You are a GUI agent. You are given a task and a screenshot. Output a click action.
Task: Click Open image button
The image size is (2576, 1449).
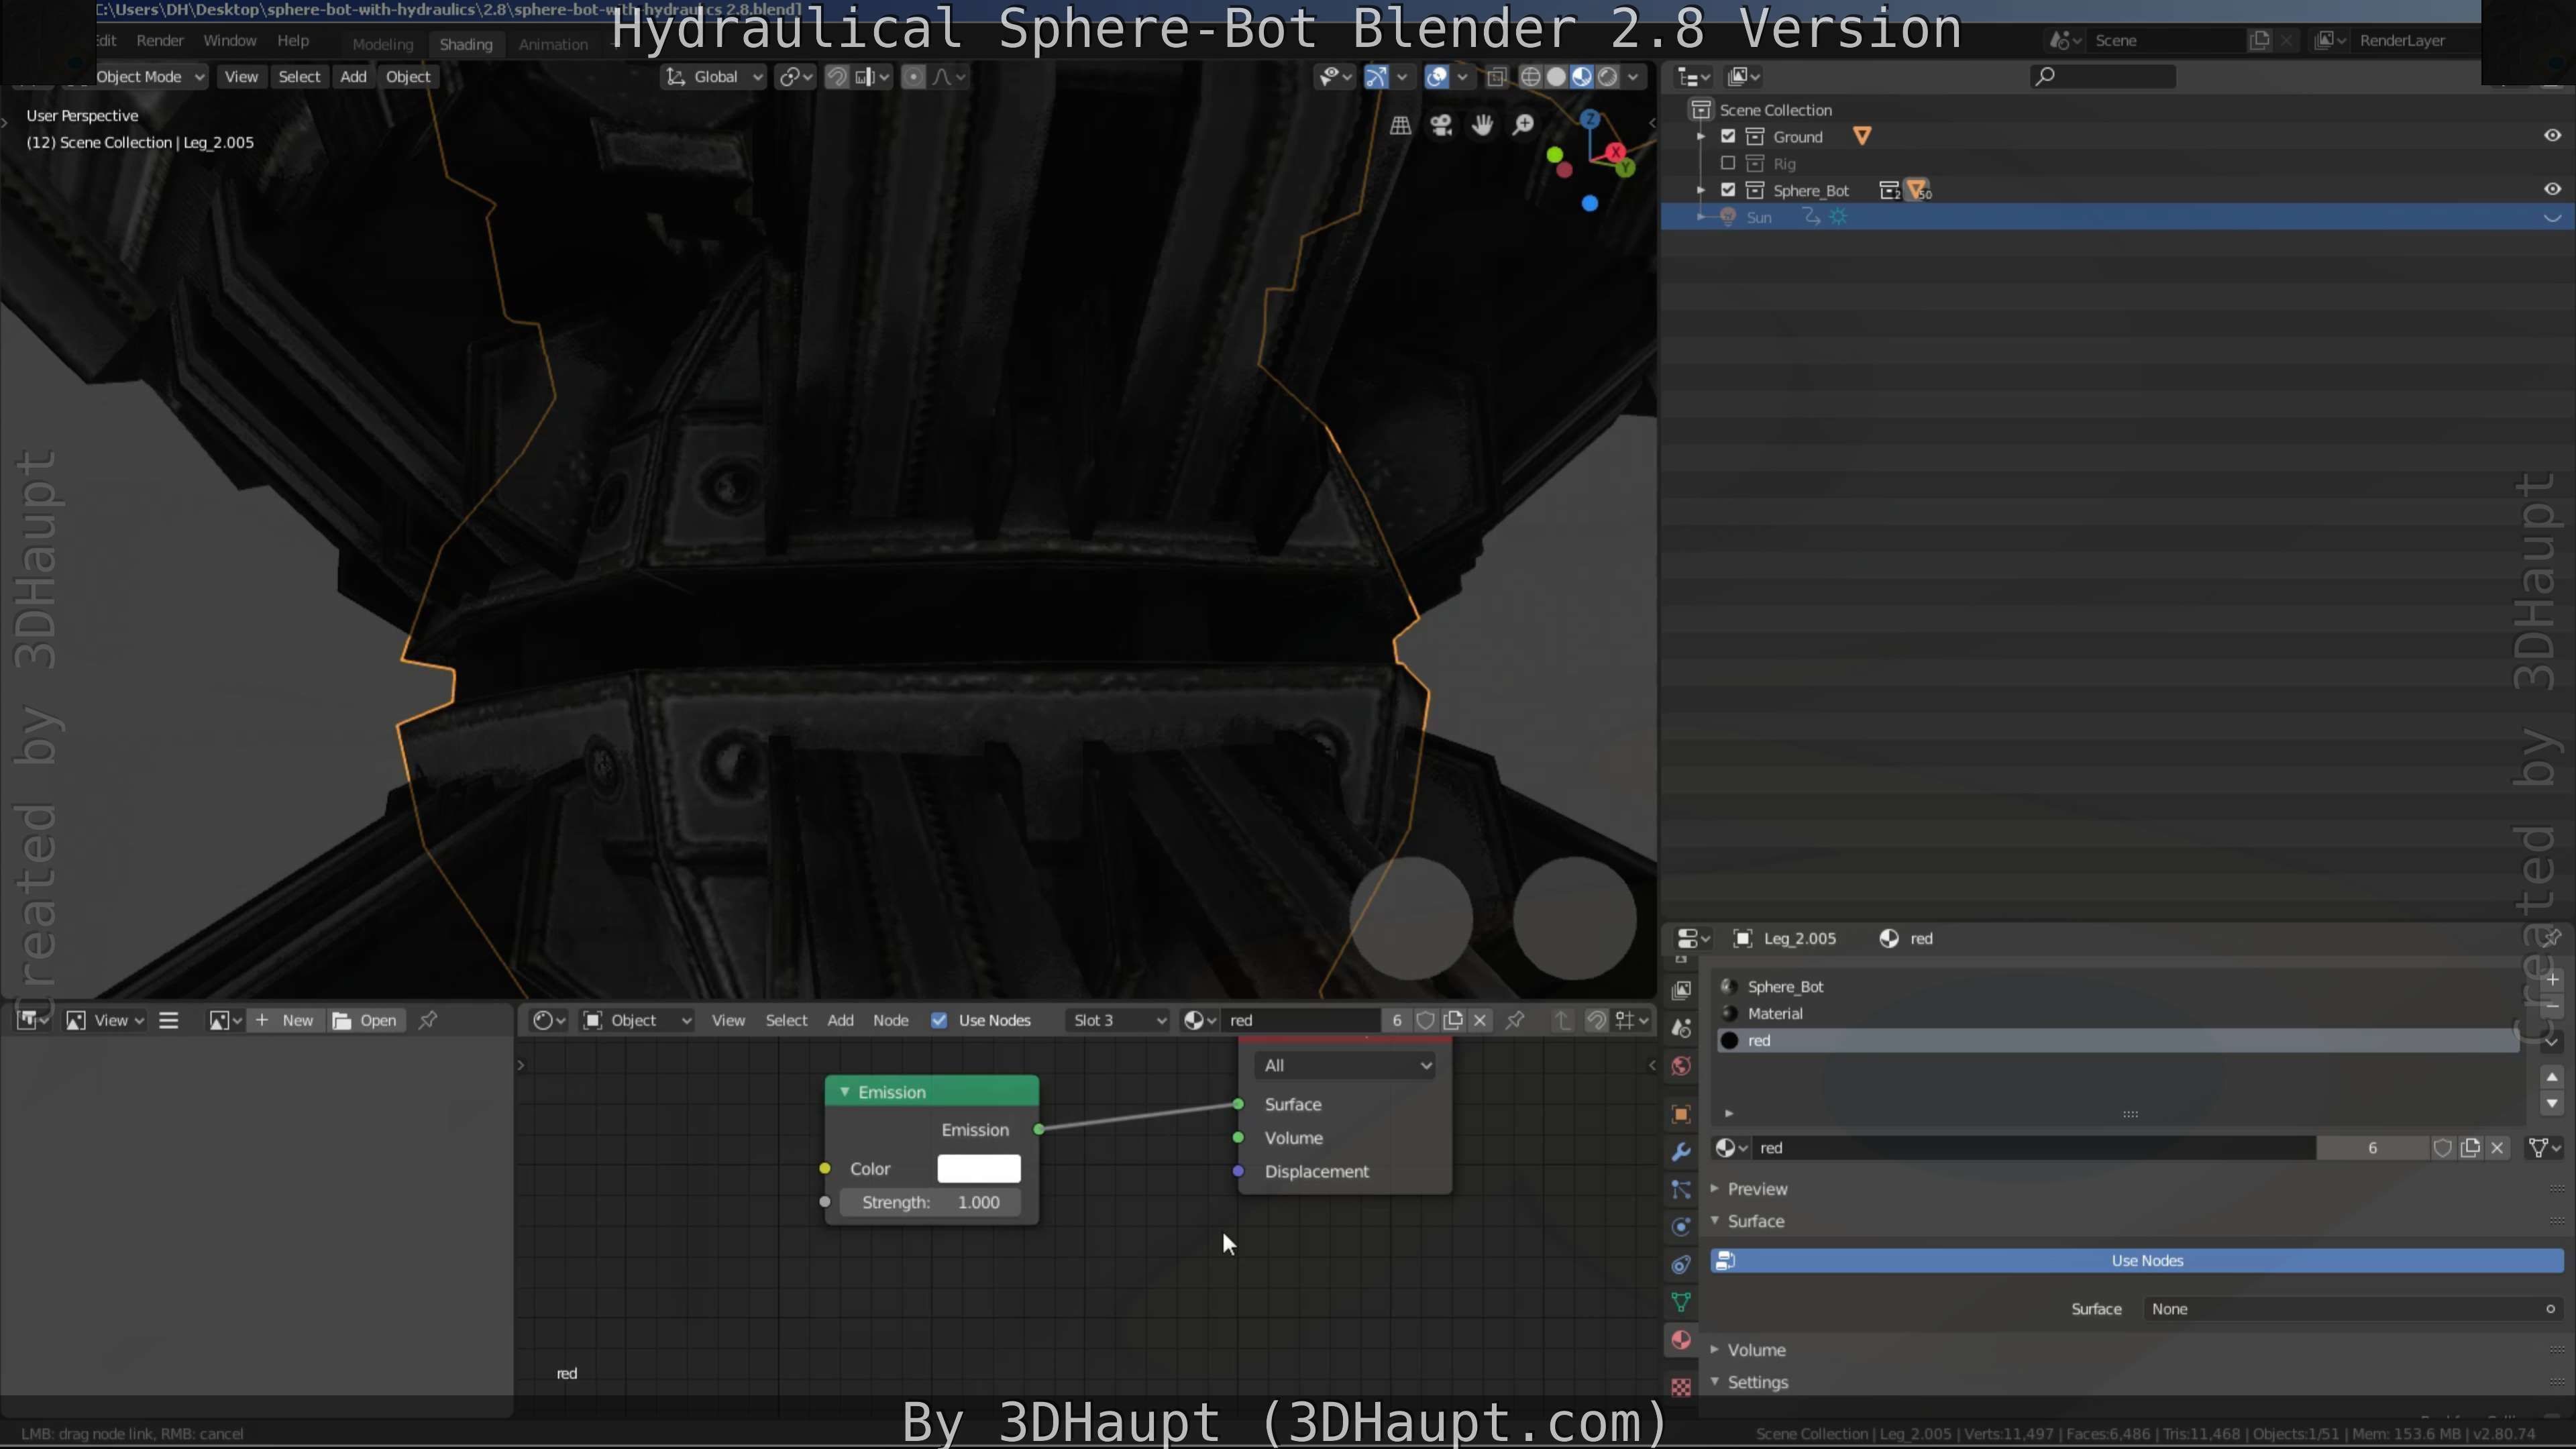365,1020
